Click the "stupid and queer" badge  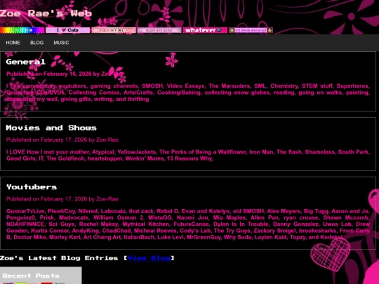click(x=159, y=30)
